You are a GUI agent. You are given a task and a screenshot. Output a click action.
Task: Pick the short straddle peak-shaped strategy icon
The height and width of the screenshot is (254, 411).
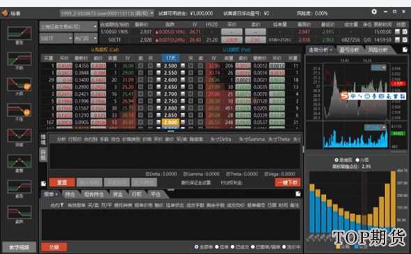(20, 161)
